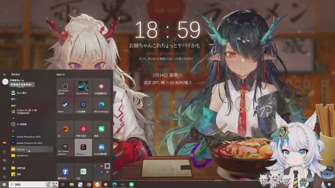Open Google Chrome on the taskbar

click(x=89, y=184)
